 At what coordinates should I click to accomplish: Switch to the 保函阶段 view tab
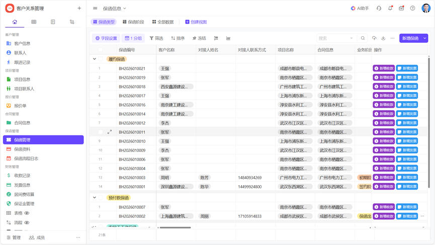[133, 22]
